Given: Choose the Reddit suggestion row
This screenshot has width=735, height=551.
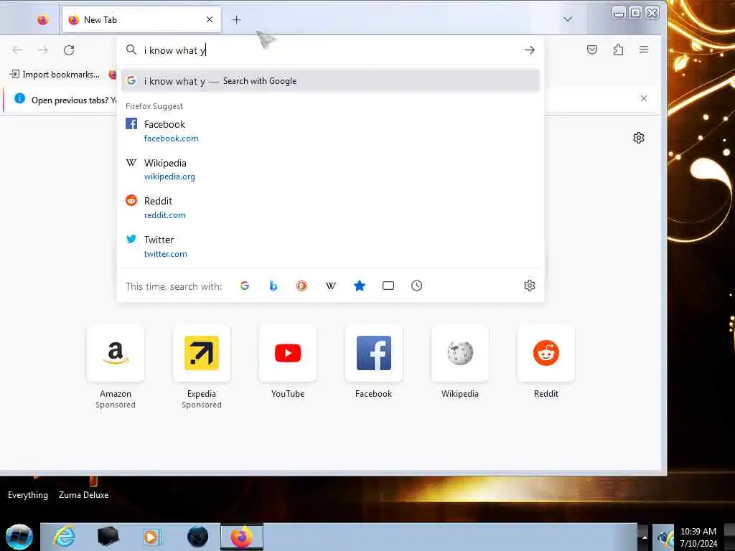Looking at the screenshot, I should pos(330,208).
